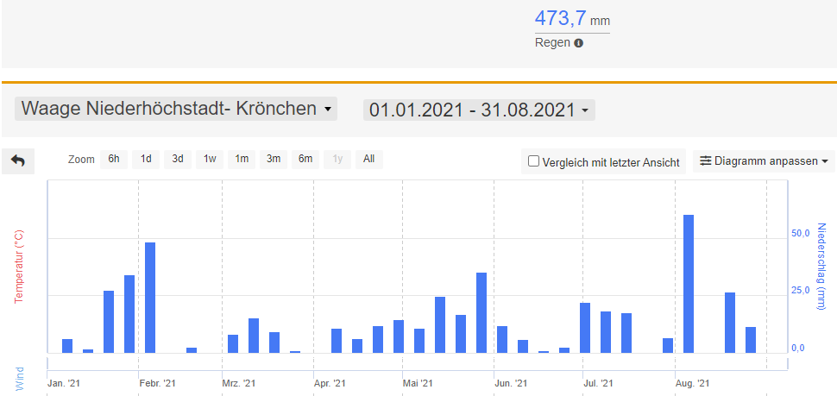Set zoom to 6h
837x396 pixels.
[x=113, y=159]
